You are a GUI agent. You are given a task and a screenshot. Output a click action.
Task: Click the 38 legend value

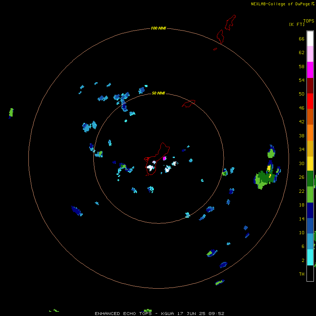coord(302,136)
